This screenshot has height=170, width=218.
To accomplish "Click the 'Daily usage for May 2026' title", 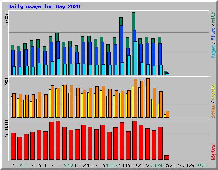I will coord(44,6).
